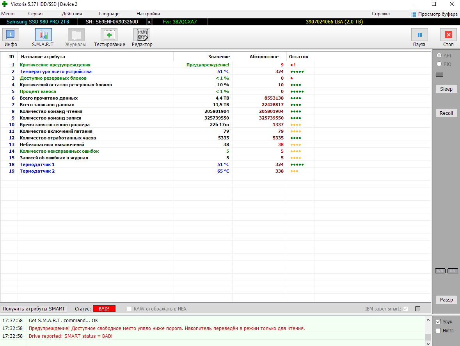Open the Действия menu

click(x=72, y=14)
